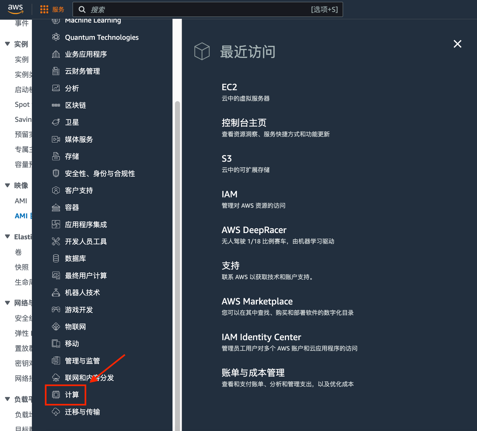Click the 管理与监管 icon
The image size is (477, 431).
[x=56, y=361]
